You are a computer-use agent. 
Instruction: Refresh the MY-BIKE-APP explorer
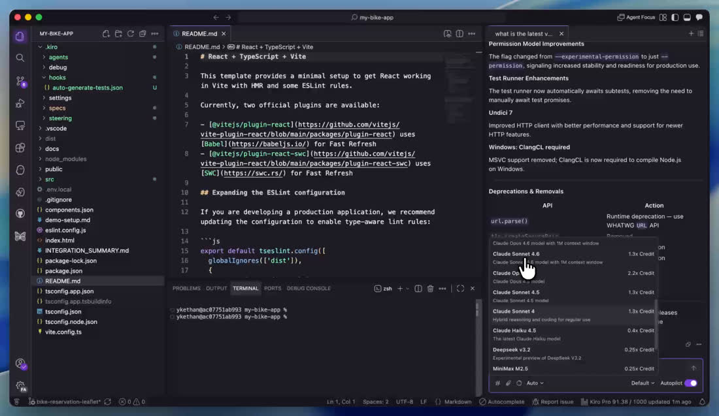coord(131,33)
